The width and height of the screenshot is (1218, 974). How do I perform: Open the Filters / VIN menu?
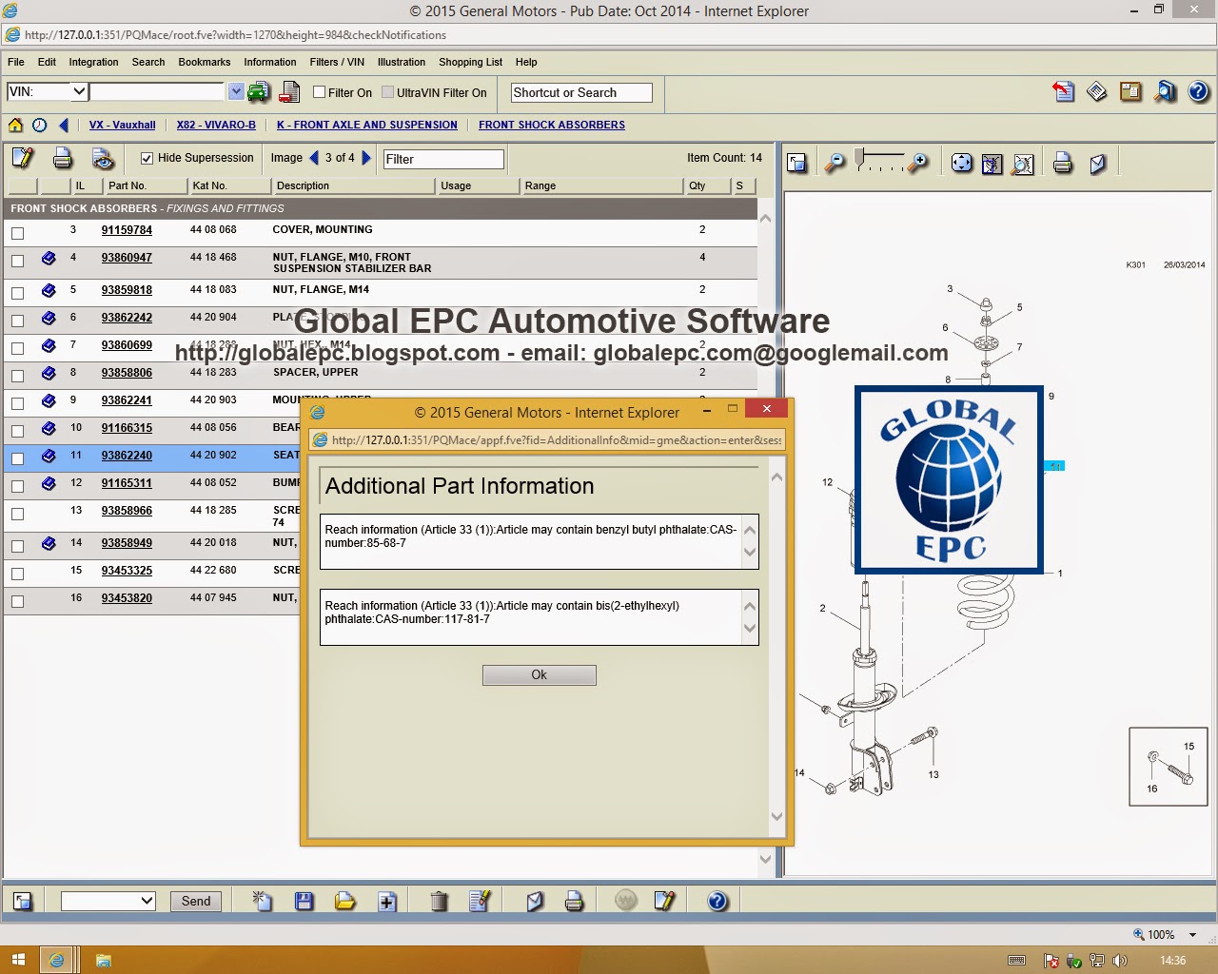(x=337, y=62)
